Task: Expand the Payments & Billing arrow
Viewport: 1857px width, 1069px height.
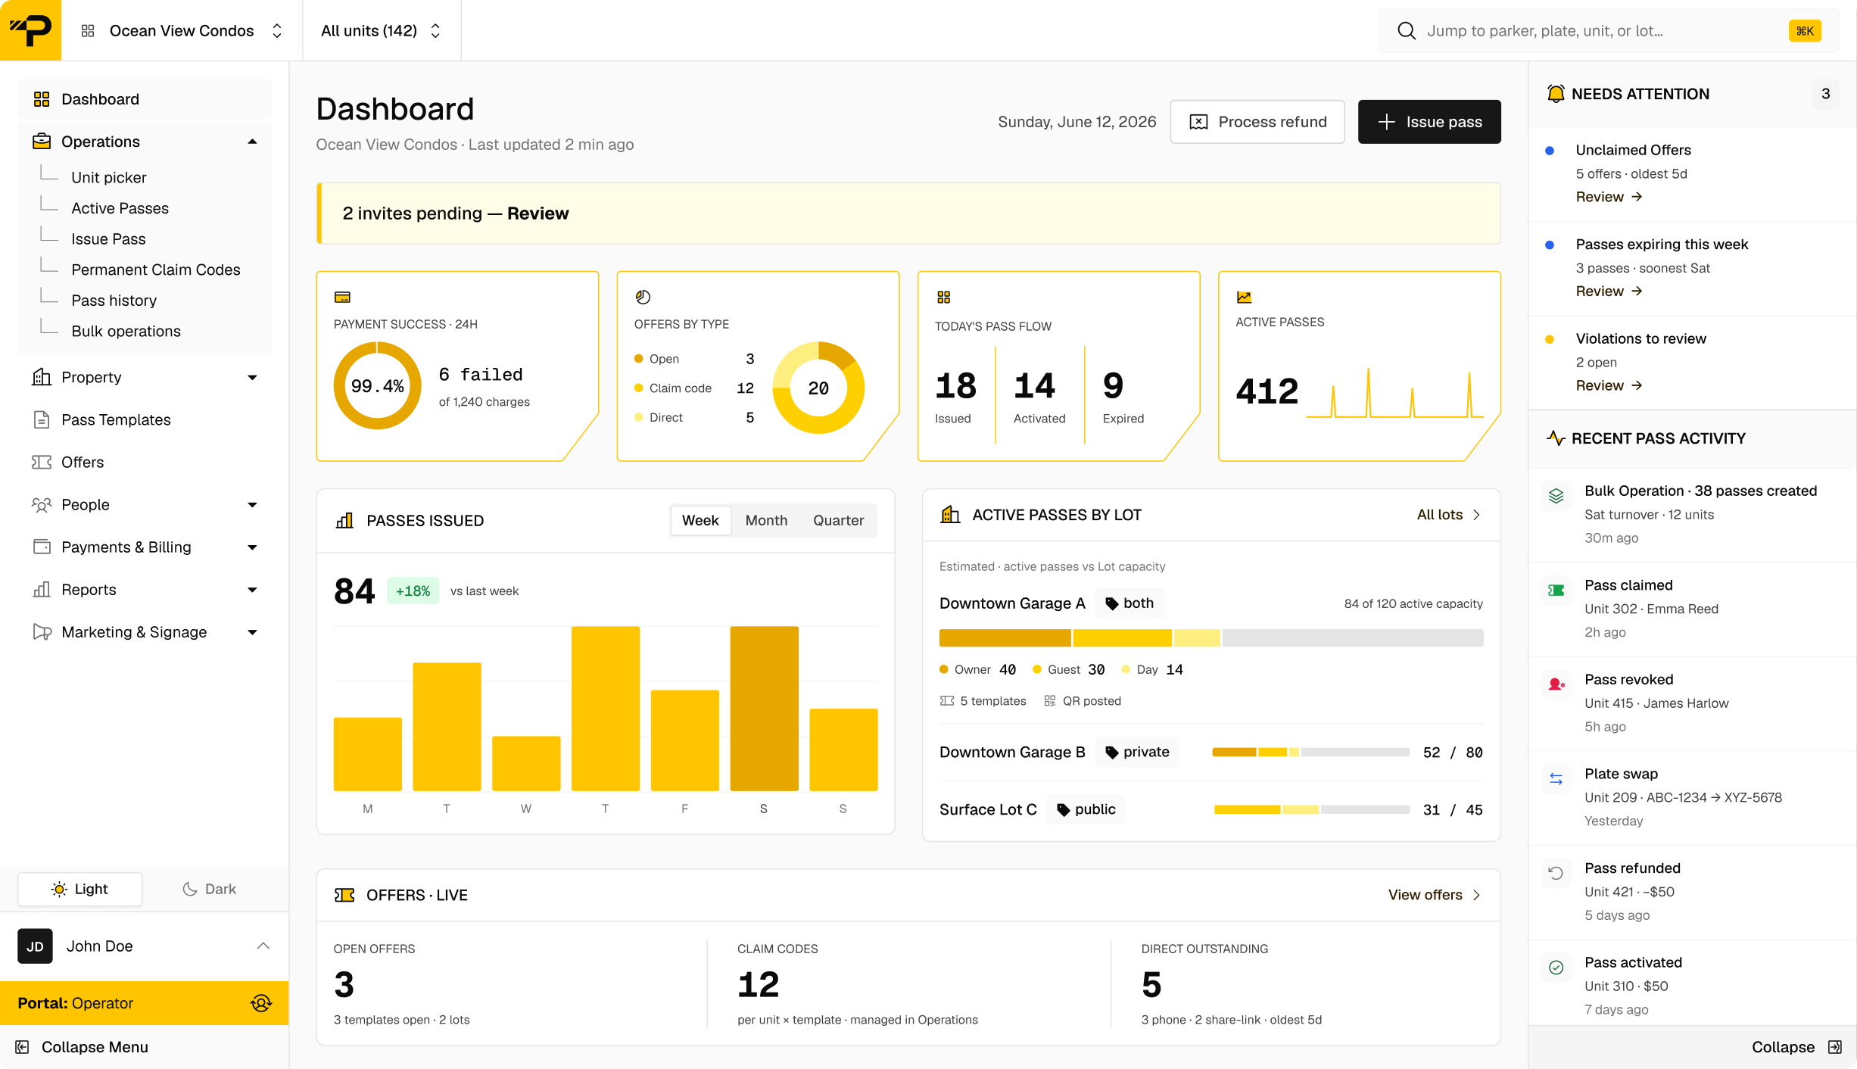Action: (252, 547)
